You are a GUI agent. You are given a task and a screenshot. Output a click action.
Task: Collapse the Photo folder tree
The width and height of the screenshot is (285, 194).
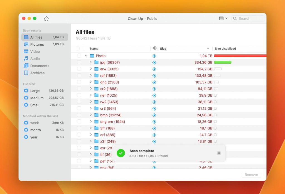86,56
